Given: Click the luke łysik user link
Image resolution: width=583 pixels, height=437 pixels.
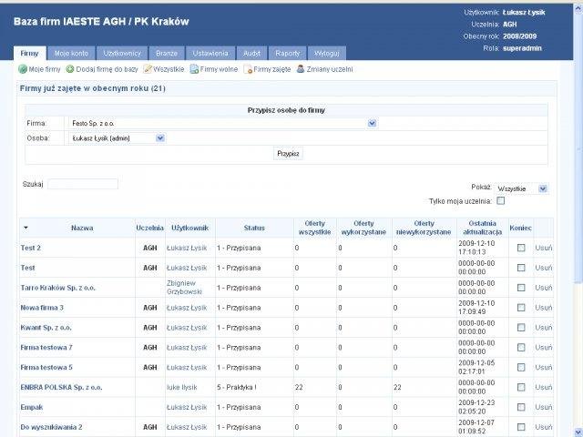Looking at the screenshot, I should click(182, 387).
